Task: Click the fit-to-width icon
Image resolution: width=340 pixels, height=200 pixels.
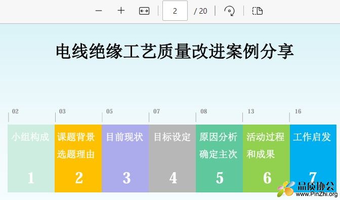Action: click(x=144, y=11)
